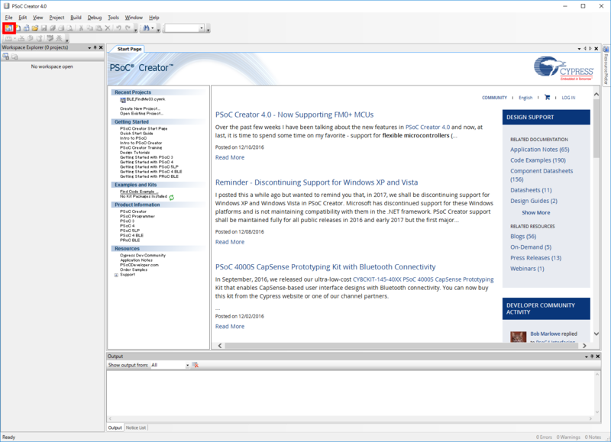This screenshot has width=611, height=442.
Task: Click the refresh kit packages green icon
Action: [x=171, y=198]
